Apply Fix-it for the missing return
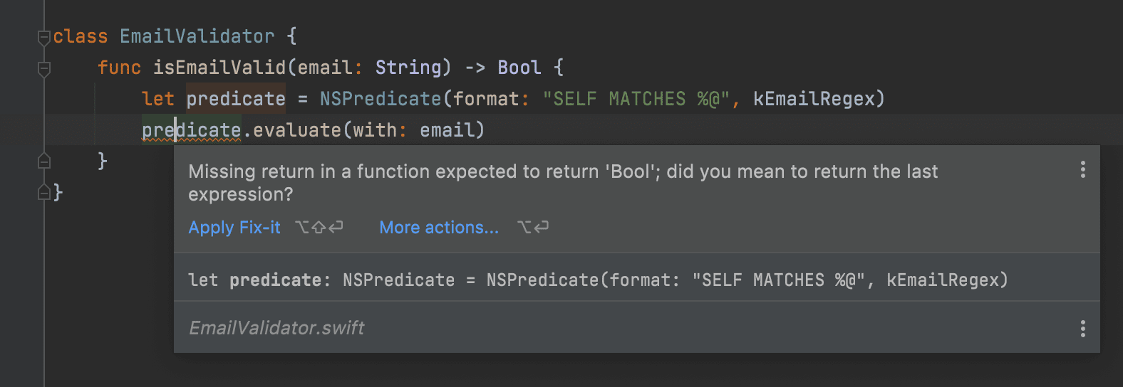Viewport: 1123px width, 387px height. (x=234, y=228)
